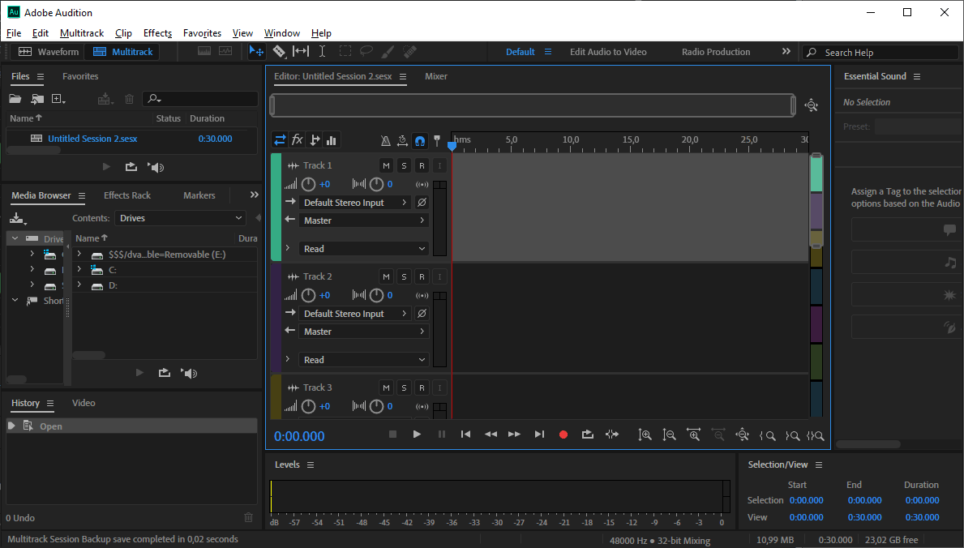This screenshot has width=964, height=548.
Task: Switch to the Effects Rack tab
Action: (x=127, y=195)
